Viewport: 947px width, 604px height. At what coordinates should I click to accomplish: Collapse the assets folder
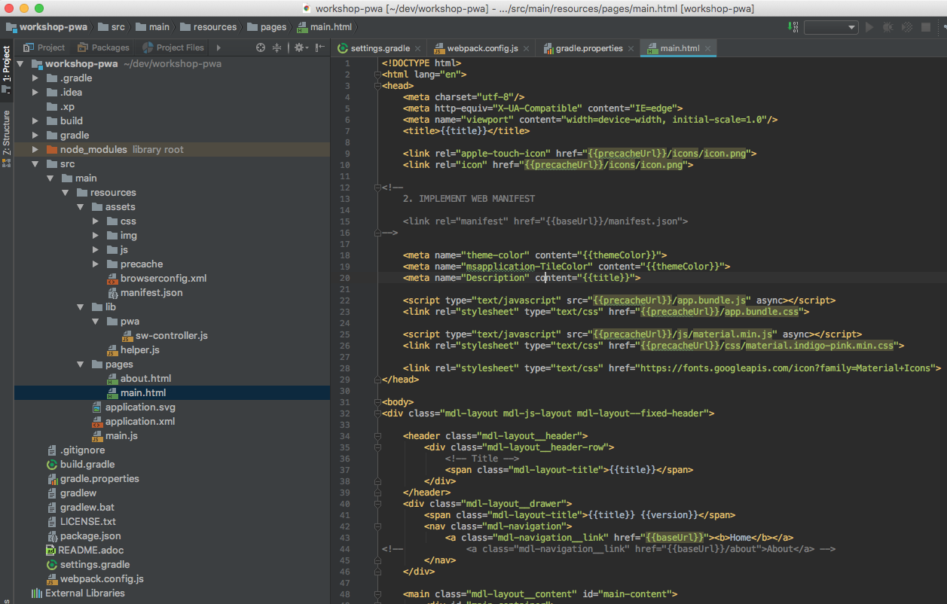[x=81, y=207]
